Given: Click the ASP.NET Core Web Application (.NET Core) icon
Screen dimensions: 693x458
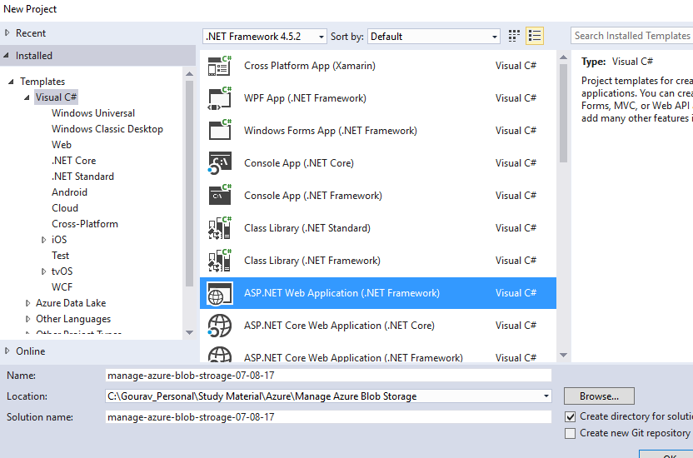Looking at the screenshot, I should (x=220, y=326).
